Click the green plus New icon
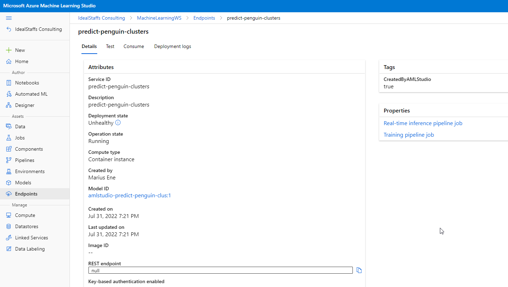This screenshot has height=287, width=508. tap(9, 50)
